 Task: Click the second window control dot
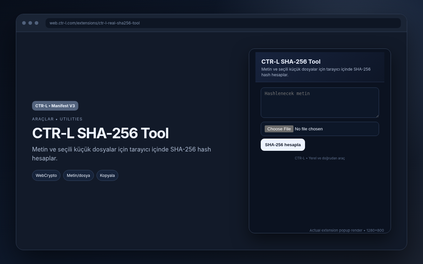[30, 23]
